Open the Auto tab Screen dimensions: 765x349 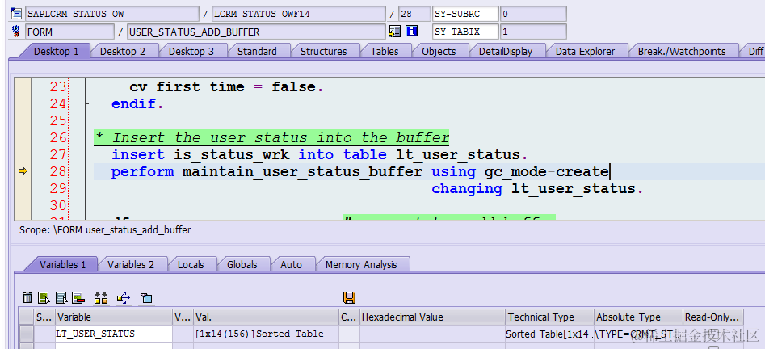pyautogui.click(x=292, y=264)
